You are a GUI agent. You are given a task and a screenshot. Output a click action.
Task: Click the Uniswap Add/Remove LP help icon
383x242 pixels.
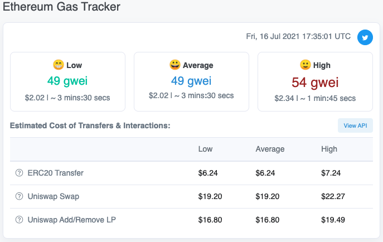coord(19,220)
